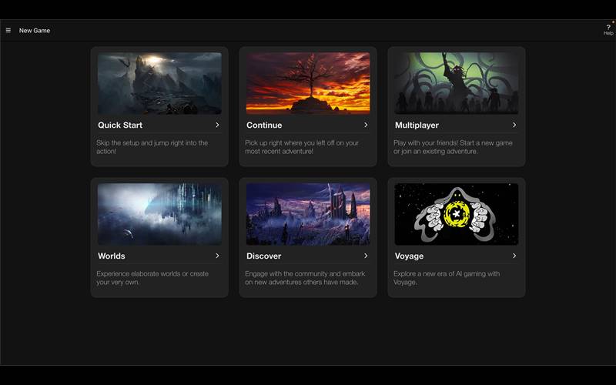Select the Worlds floating city thumbnail

[159, 214]
